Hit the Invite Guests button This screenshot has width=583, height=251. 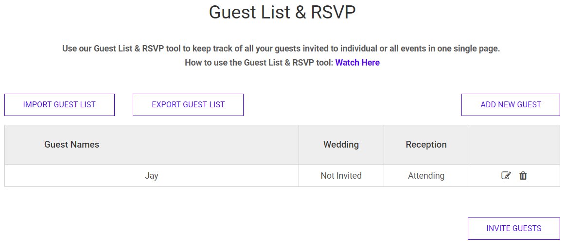click(513, 229)
